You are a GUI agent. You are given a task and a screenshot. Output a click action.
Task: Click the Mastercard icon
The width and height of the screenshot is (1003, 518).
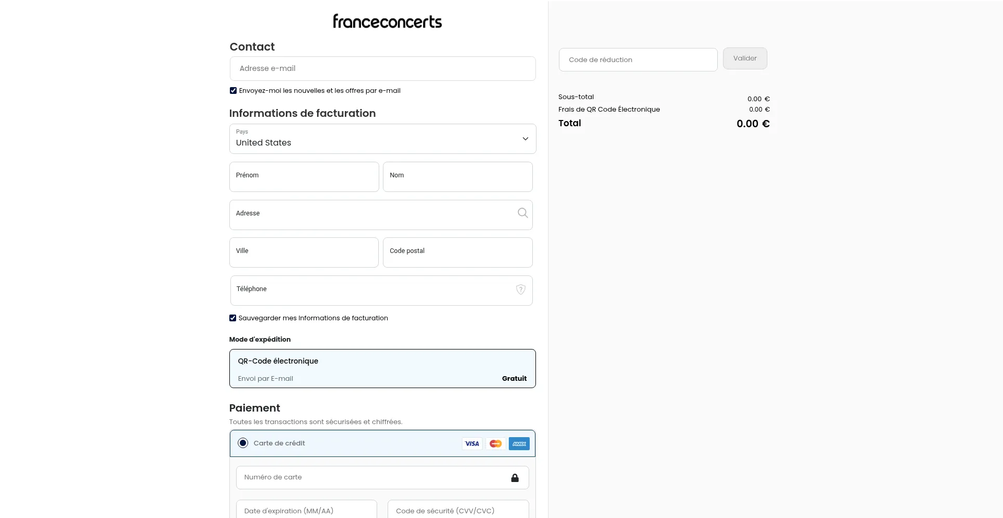(x=496, y=444)
